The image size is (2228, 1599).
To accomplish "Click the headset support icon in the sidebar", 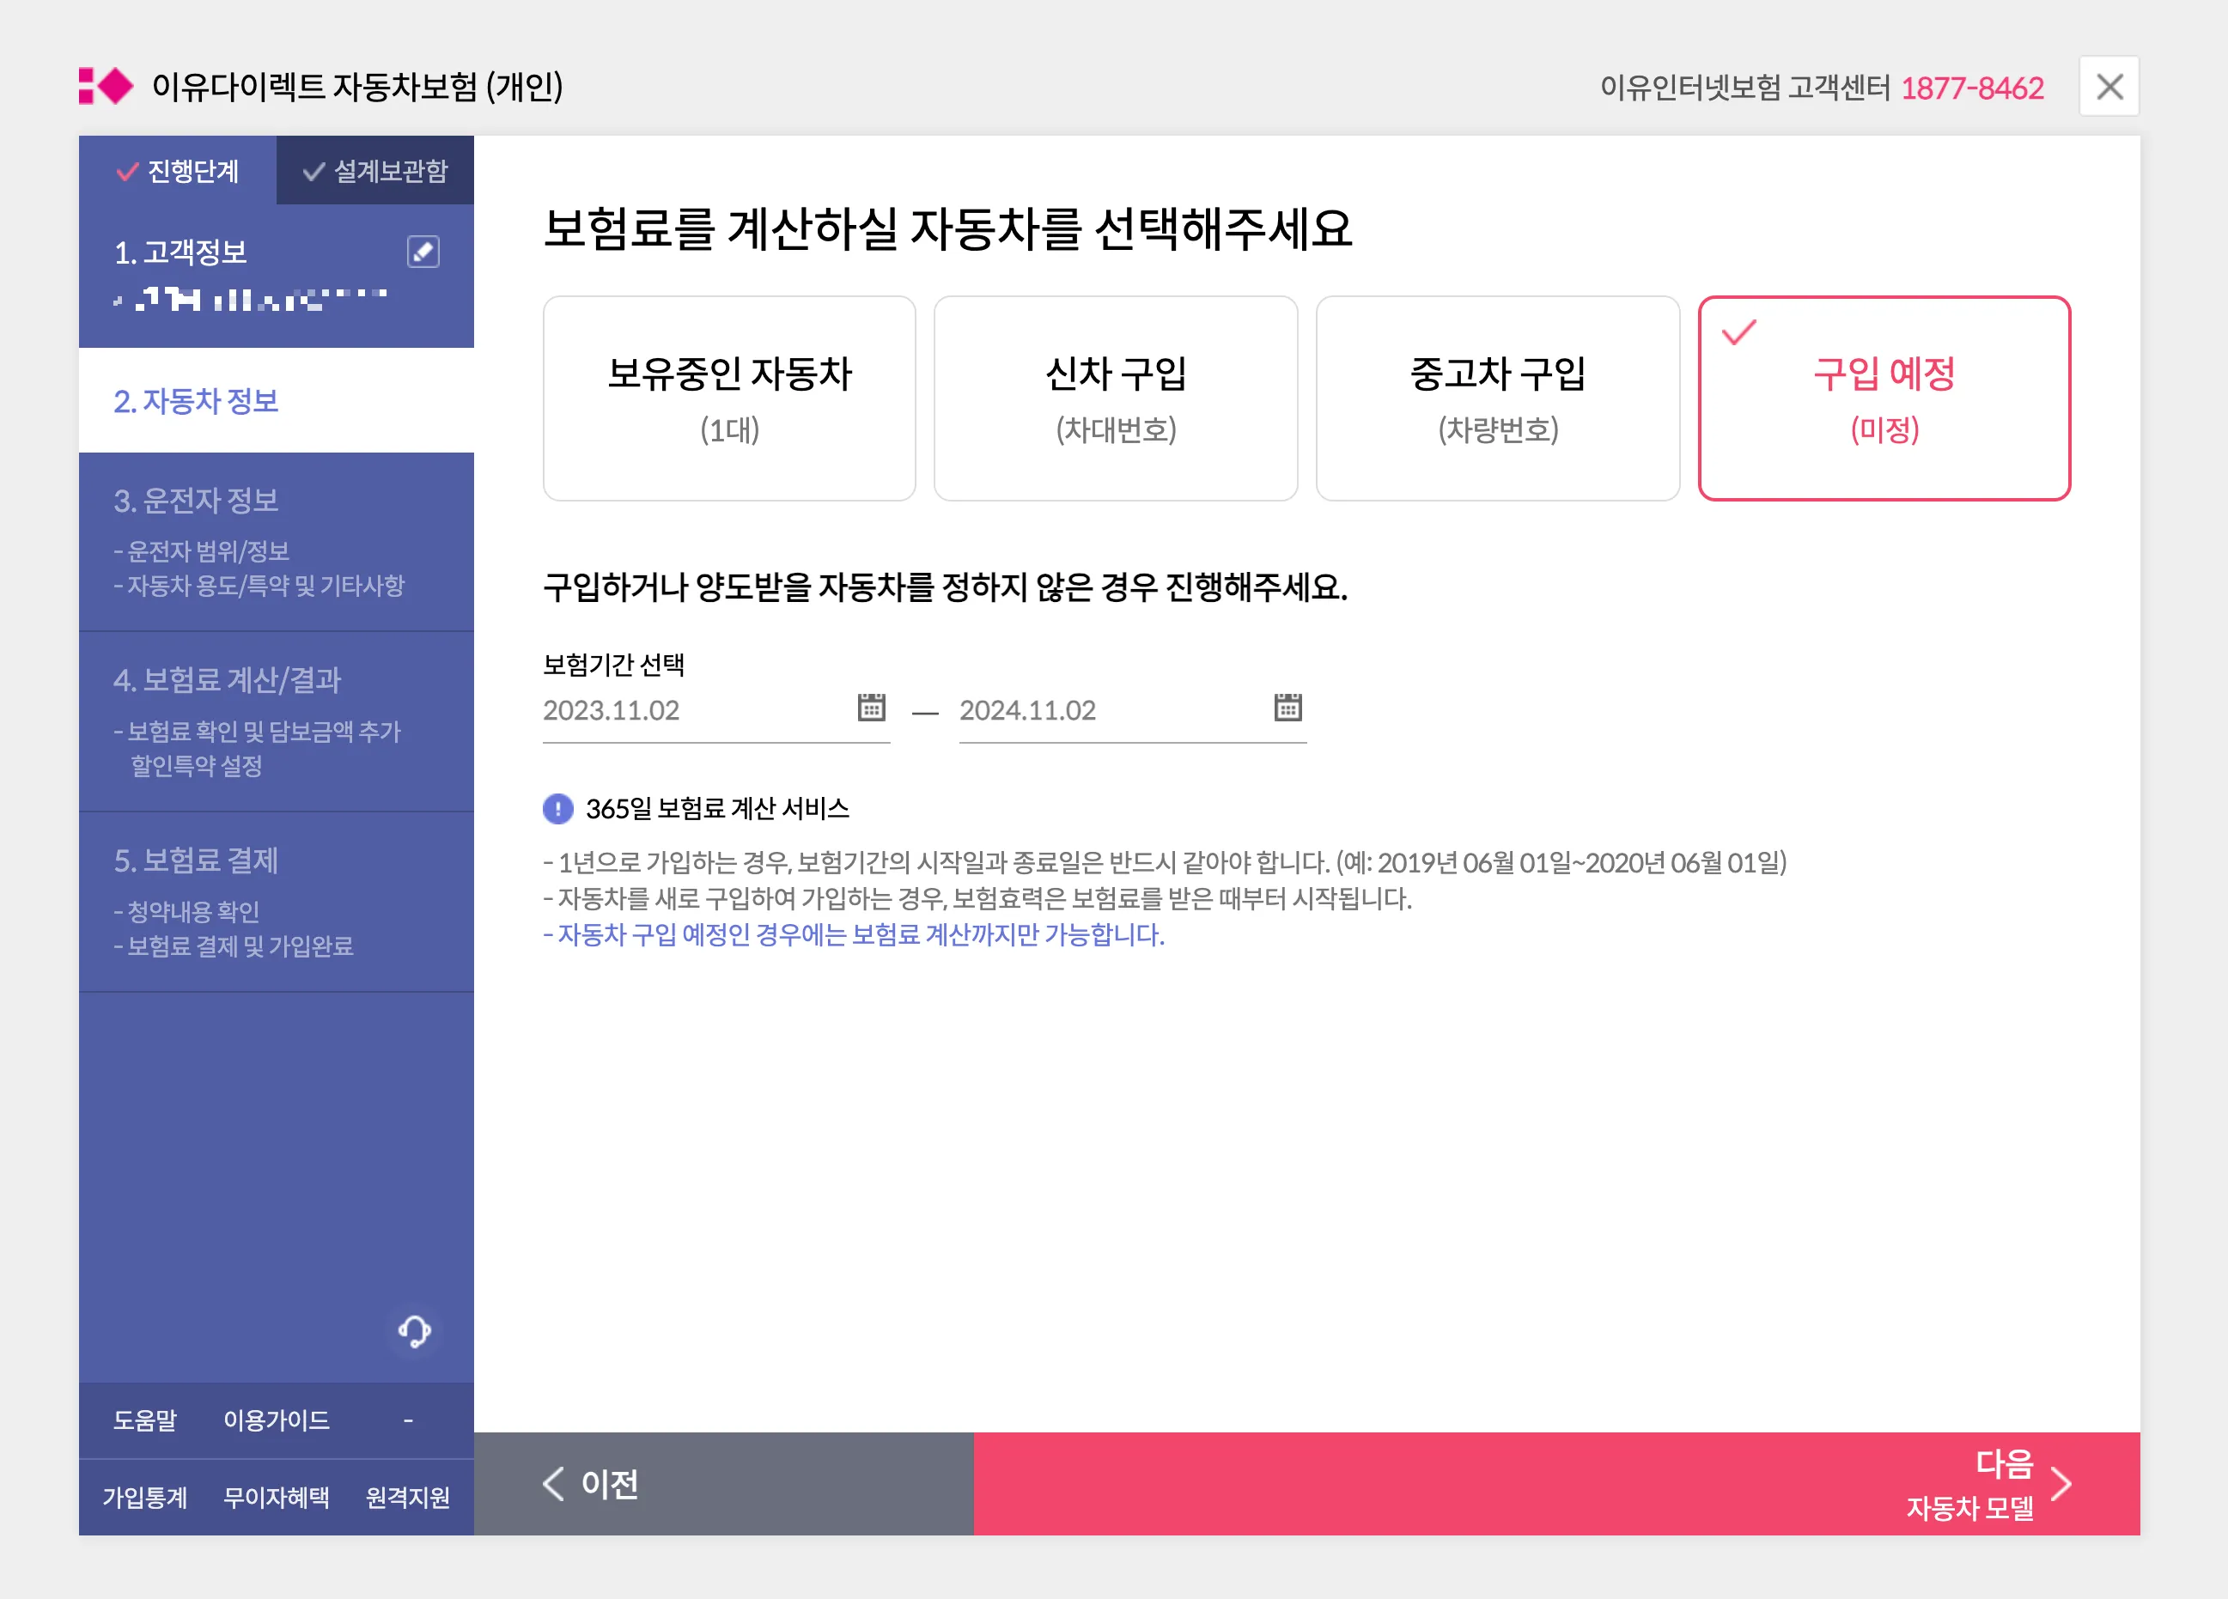I will (415, 1333).
